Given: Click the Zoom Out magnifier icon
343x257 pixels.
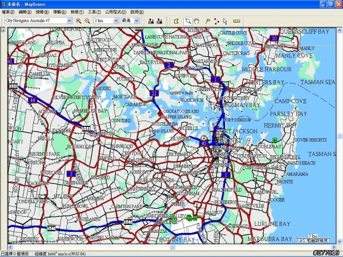Looking at the screenshot, I should [x=87, y=21].
